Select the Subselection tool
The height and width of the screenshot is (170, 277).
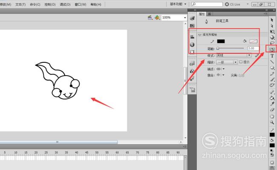(x=272, y=26)
